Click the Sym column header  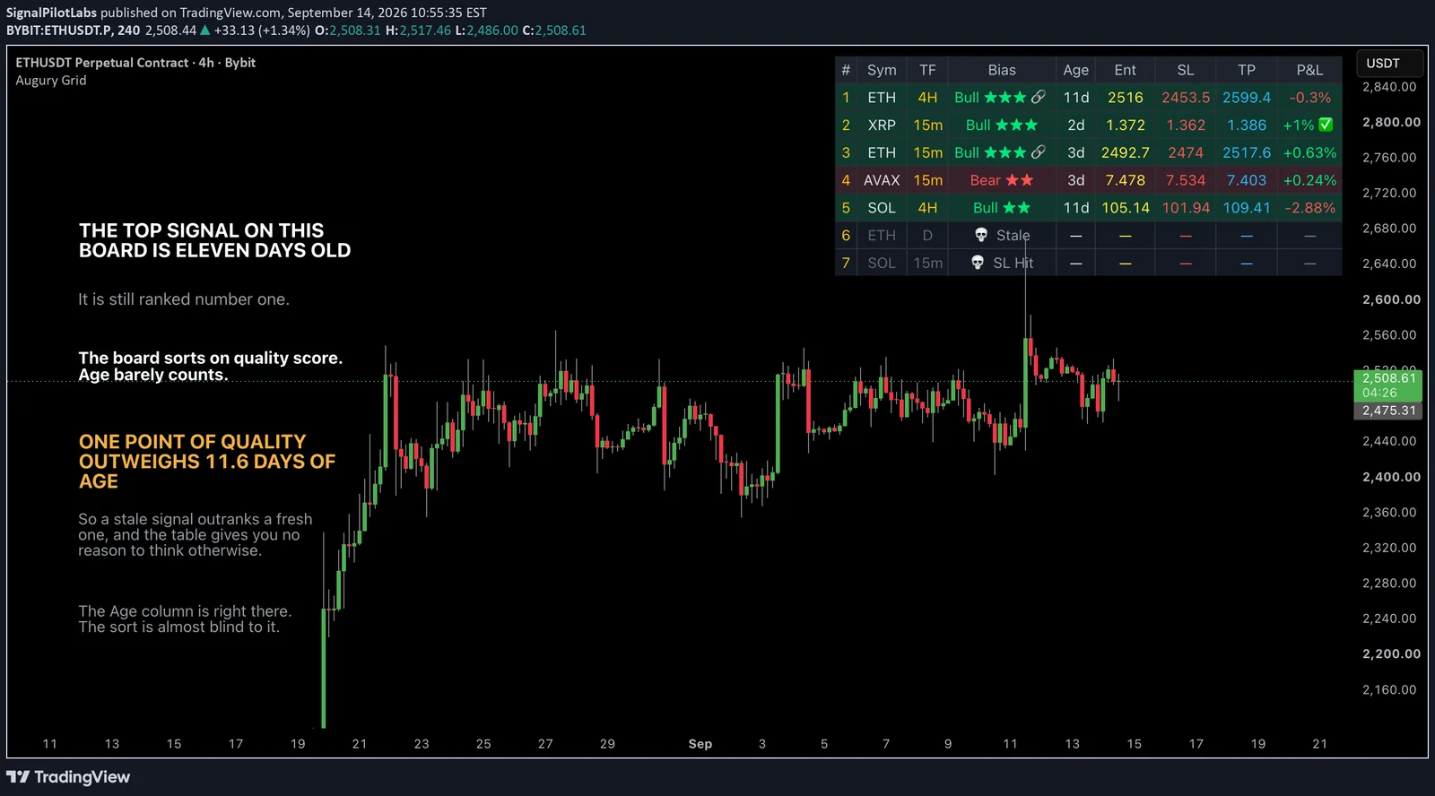[x=882, y=70]
